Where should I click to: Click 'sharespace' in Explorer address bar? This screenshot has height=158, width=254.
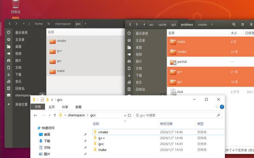[x=76, y=115]
